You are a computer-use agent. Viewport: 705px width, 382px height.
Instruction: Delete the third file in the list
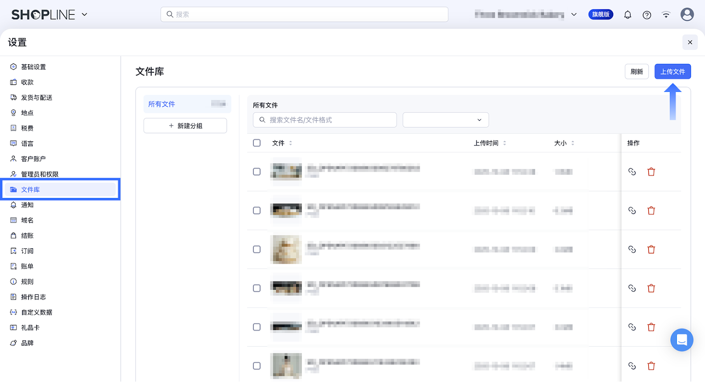[651, 249]
